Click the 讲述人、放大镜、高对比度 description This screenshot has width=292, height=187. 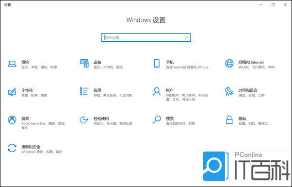tap(113, 123)
